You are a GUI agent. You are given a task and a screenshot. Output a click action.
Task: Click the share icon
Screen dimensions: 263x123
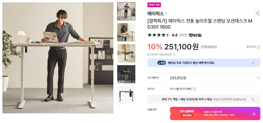pyautogui.click(x=257, y=13)
